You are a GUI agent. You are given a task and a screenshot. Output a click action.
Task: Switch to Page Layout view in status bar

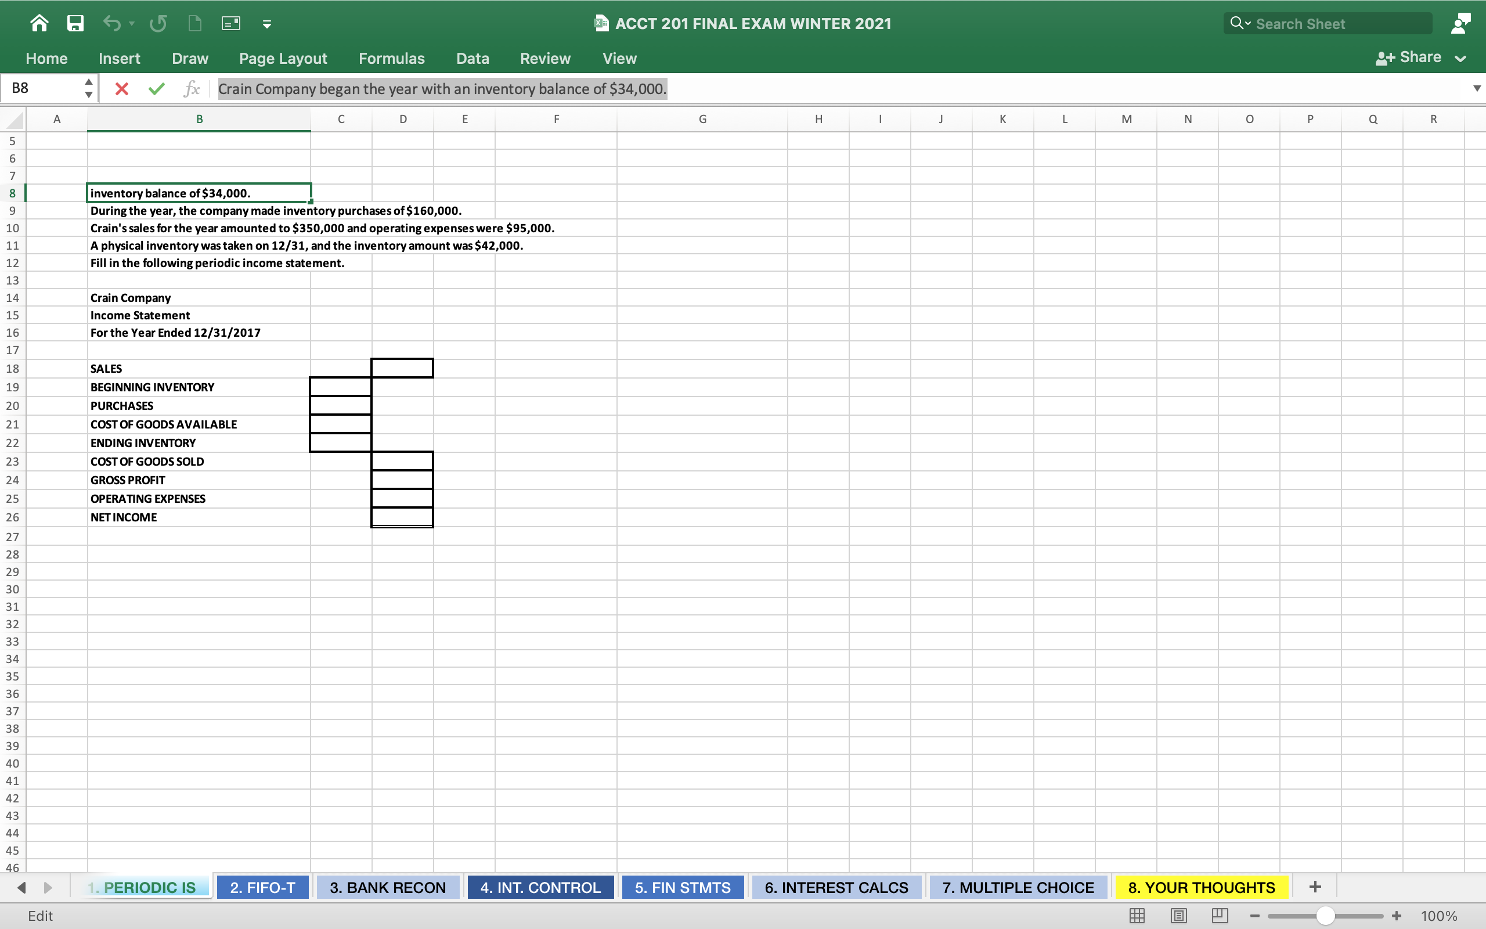pos(1178,916)
